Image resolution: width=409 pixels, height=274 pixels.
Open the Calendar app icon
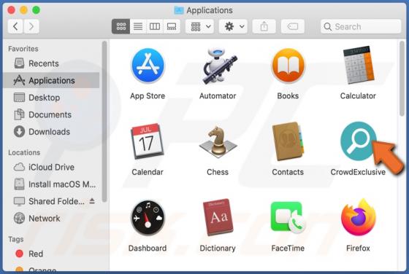tap(148, 141)
